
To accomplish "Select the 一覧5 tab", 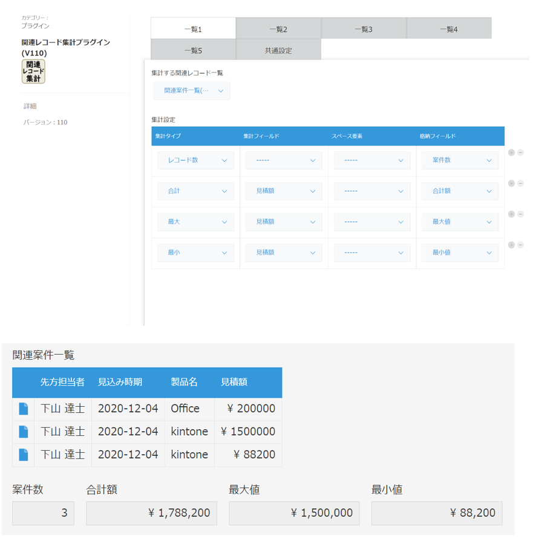I will tap(193, 51).
